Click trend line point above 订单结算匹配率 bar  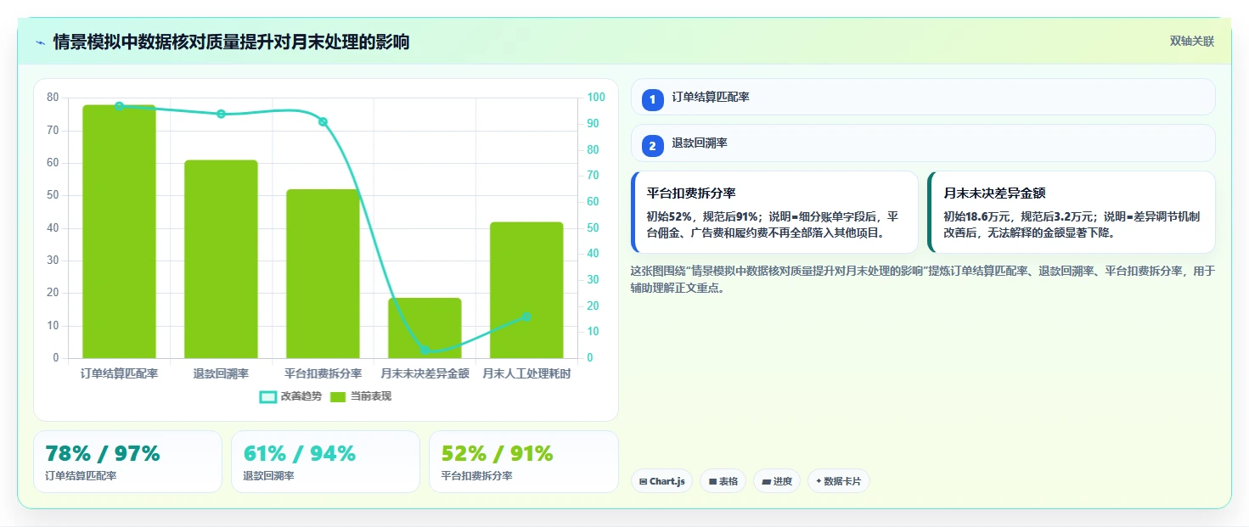(x=119, y=106)
